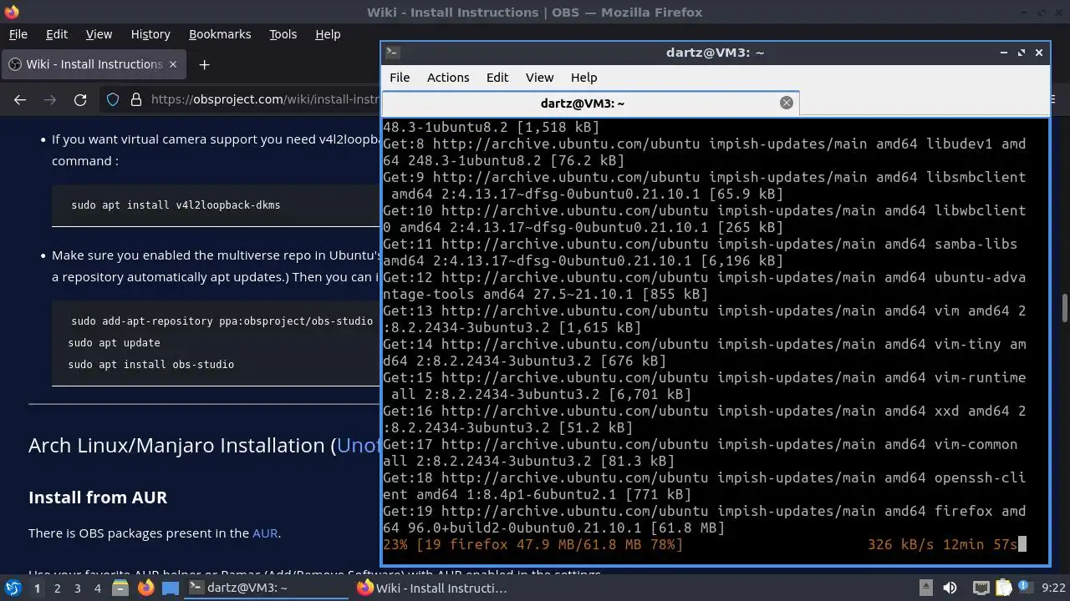The image size is (1070, 601).
Task: Open the terminal Edit menu
Action: pyautogui.click(x=497, y=77)
